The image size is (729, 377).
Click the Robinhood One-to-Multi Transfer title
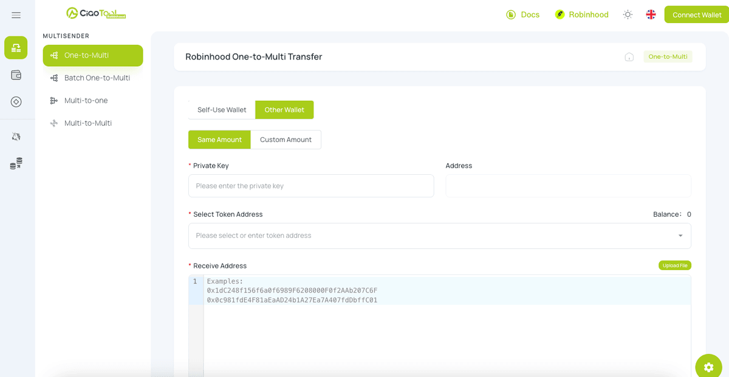coord(254,56)
